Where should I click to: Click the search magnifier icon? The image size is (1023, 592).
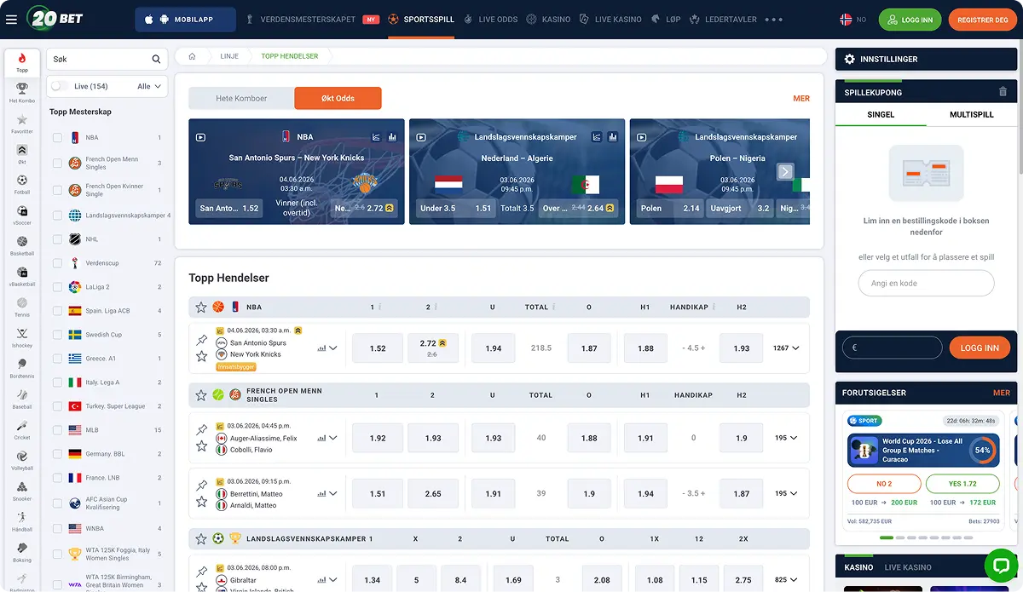coord(156,60)
